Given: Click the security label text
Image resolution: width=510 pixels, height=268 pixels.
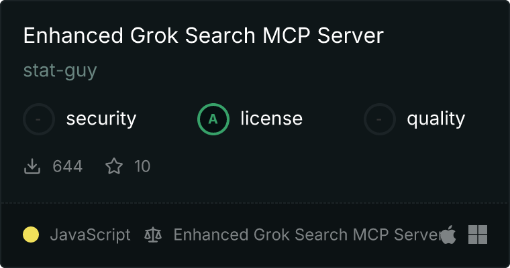Looking at the screenshot, I should click(101, 119).
